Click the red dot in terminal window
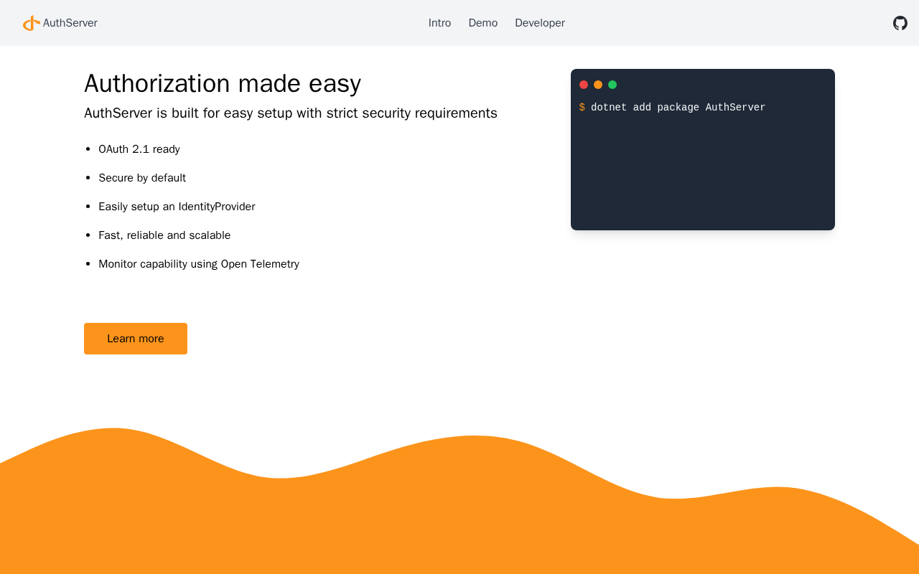Image resolution: width=919 pixels, height=574 pixels. point(584,85)
